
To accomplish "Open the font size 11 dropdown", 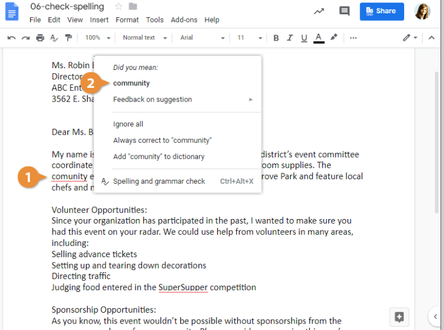I will (249, 38).
